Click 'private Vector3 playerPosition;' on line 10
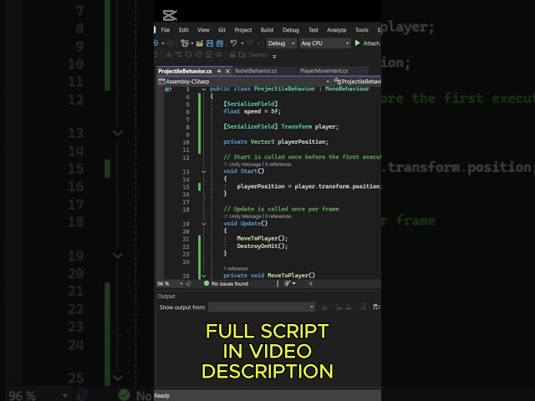The image size is (535, 401). click(x=276, y=142)
